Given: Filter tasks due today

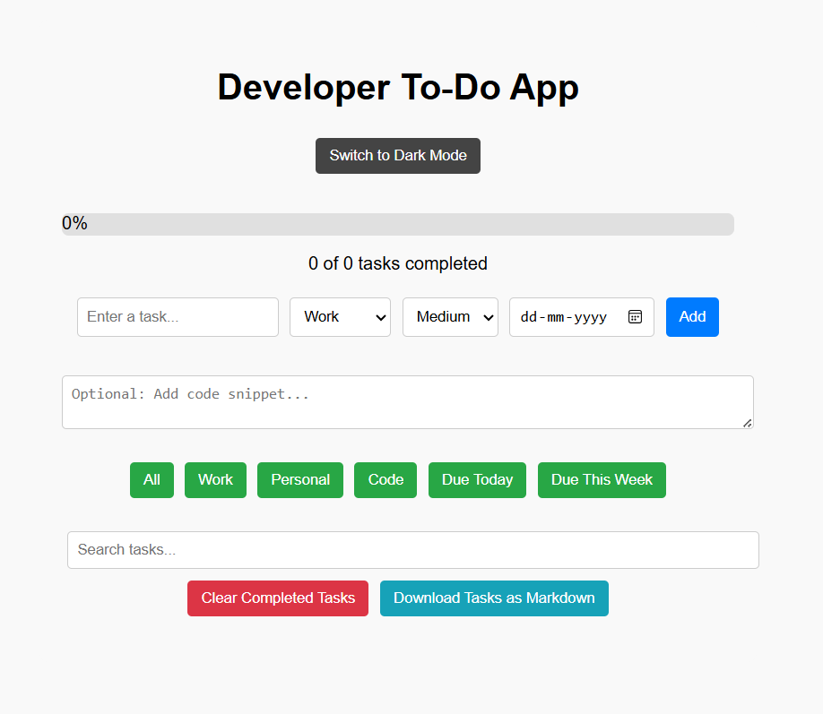Looking at the screenshot, I should click(477, 479).
